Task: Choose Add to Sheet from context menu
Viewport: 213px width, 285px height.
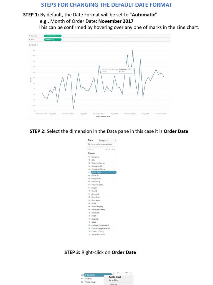Action: click(x=115, y=277)
